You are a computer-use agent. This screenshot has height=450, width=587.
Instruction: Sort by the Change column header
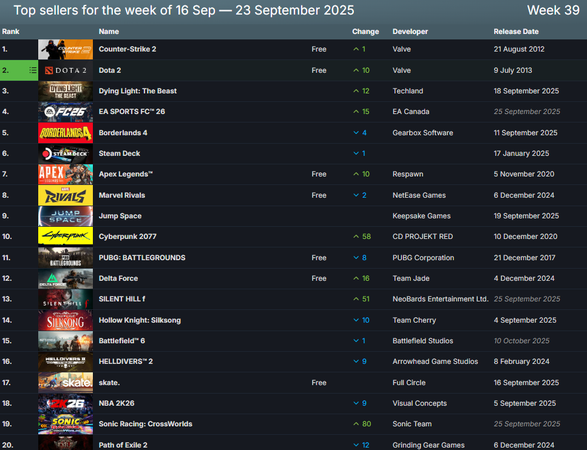[x=365, y=32]
